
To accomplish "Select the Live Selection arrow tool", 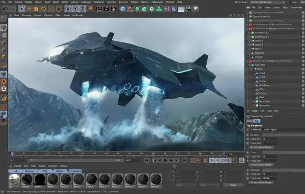I will pos(22,9).
